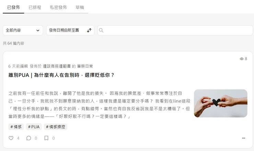Click the hands holding heart thumbnail
This screenshot has width=254, height=151.
point(220,103)
